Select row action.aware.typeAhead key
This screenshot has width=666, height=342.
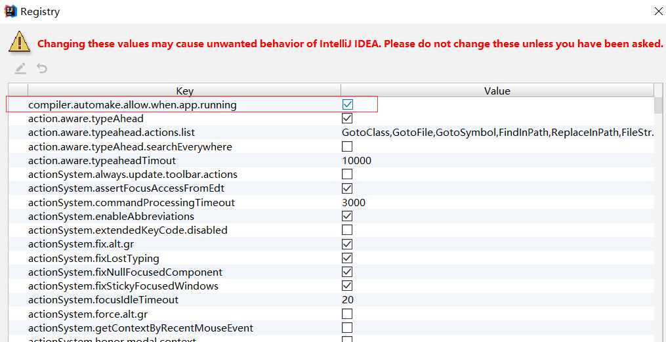[86, 118]
